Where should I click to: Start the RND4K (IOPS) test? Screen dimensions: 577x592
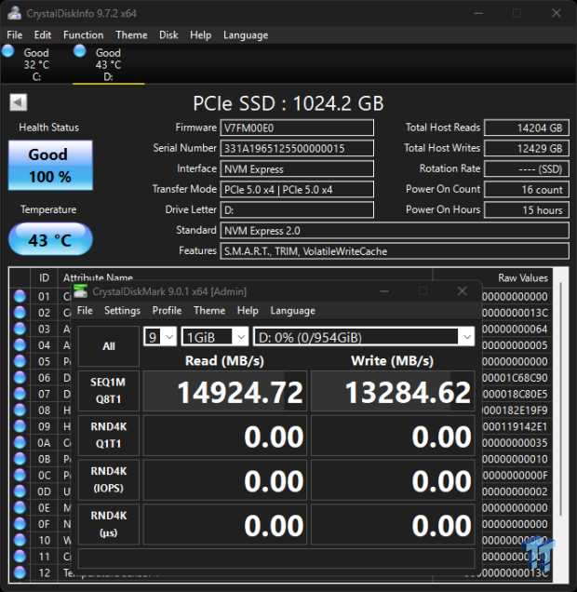click(109, 480)
